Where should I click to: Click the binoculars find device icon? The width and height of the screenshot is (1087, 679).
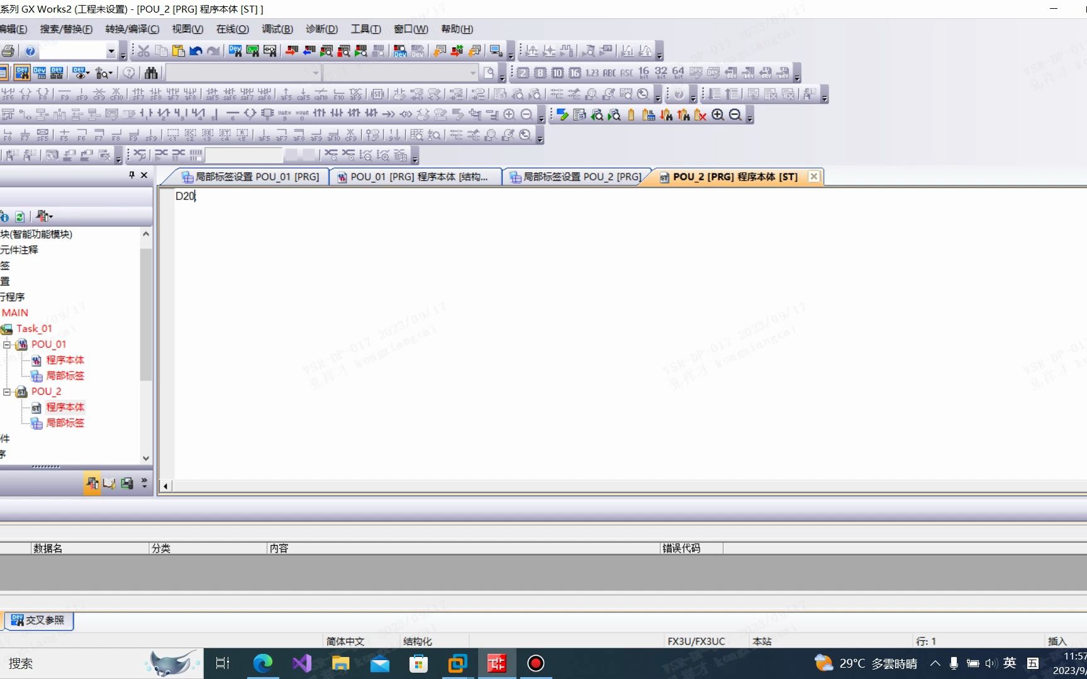click(151, 73)
